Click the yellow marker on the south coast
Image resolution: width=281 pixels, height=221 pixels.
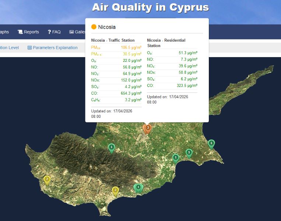click(115, 190)
